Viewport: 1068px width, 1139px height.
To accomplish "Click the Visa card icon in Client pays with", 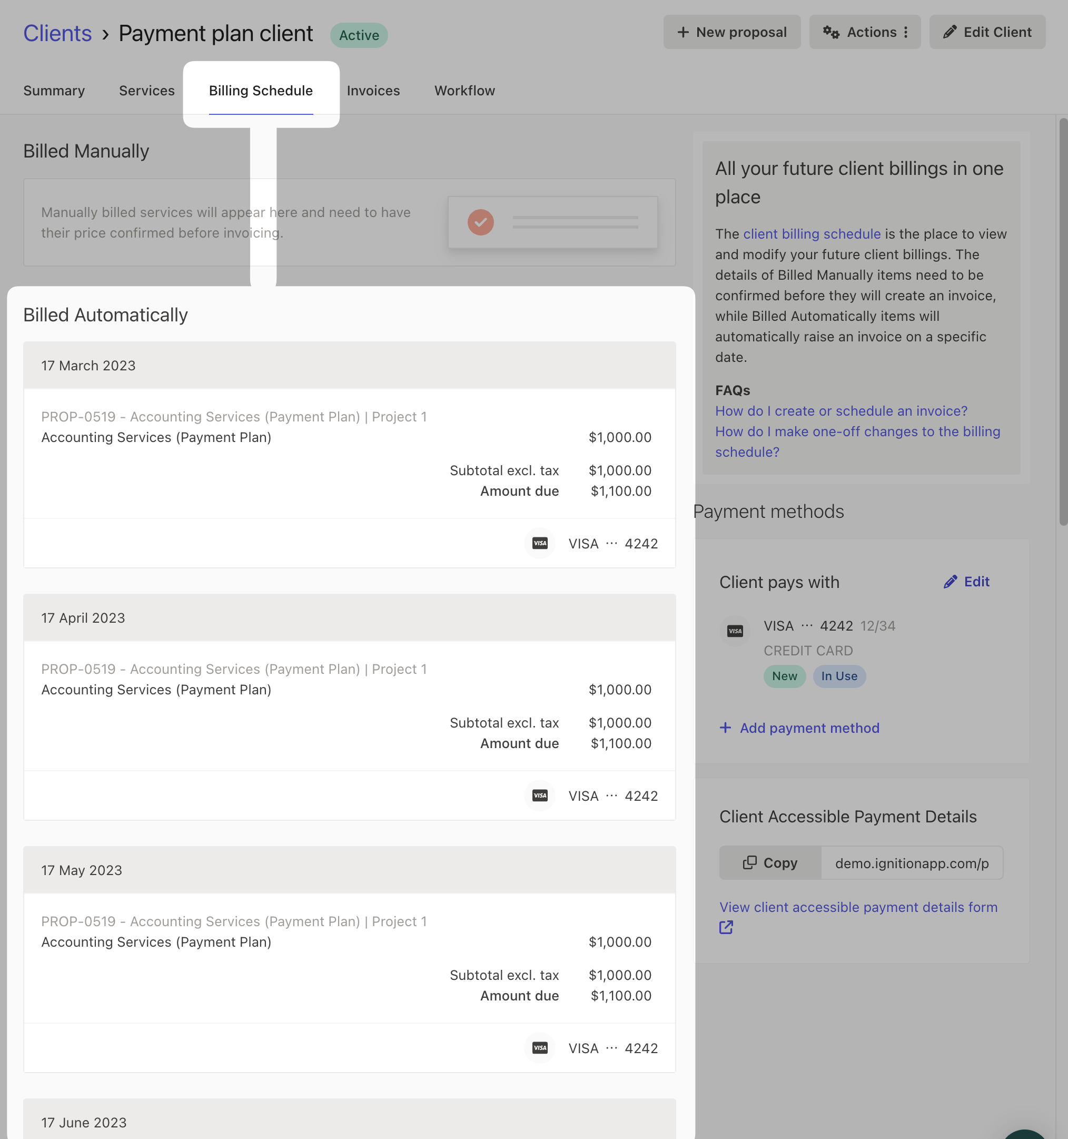I will (735, 631).
